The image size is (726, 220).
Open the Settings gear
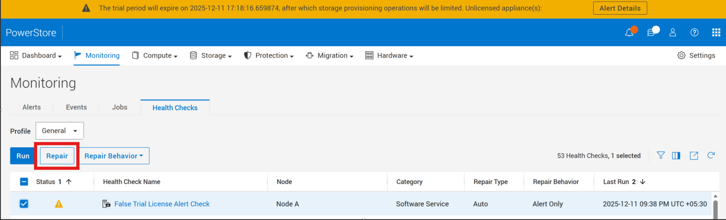tap(696, 56)
